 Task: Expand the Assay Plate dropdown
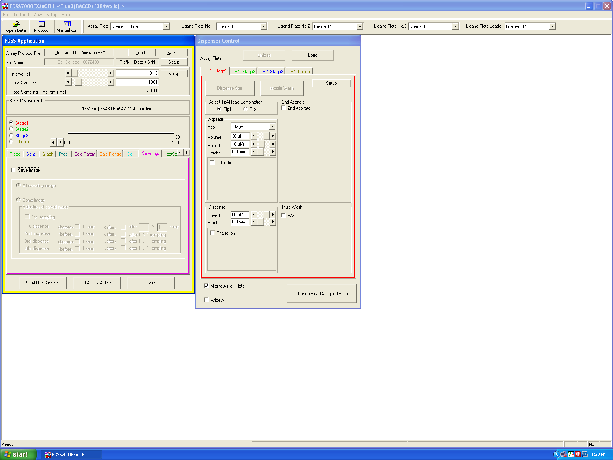[x=166, y=26]
